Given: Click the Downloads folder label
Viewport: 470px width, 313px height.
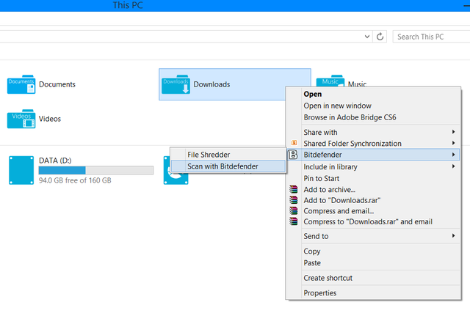Looking at the screenshot, I should [x=211, y=84].
